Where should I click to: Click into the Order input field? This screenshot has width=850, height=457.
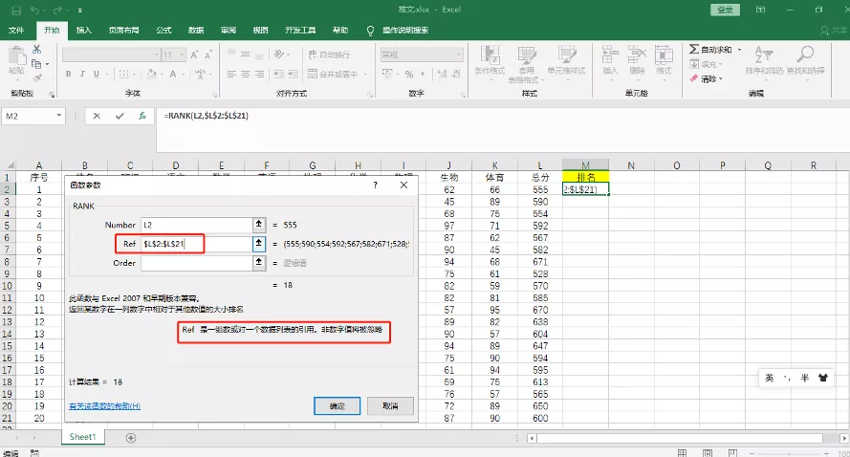195,263
